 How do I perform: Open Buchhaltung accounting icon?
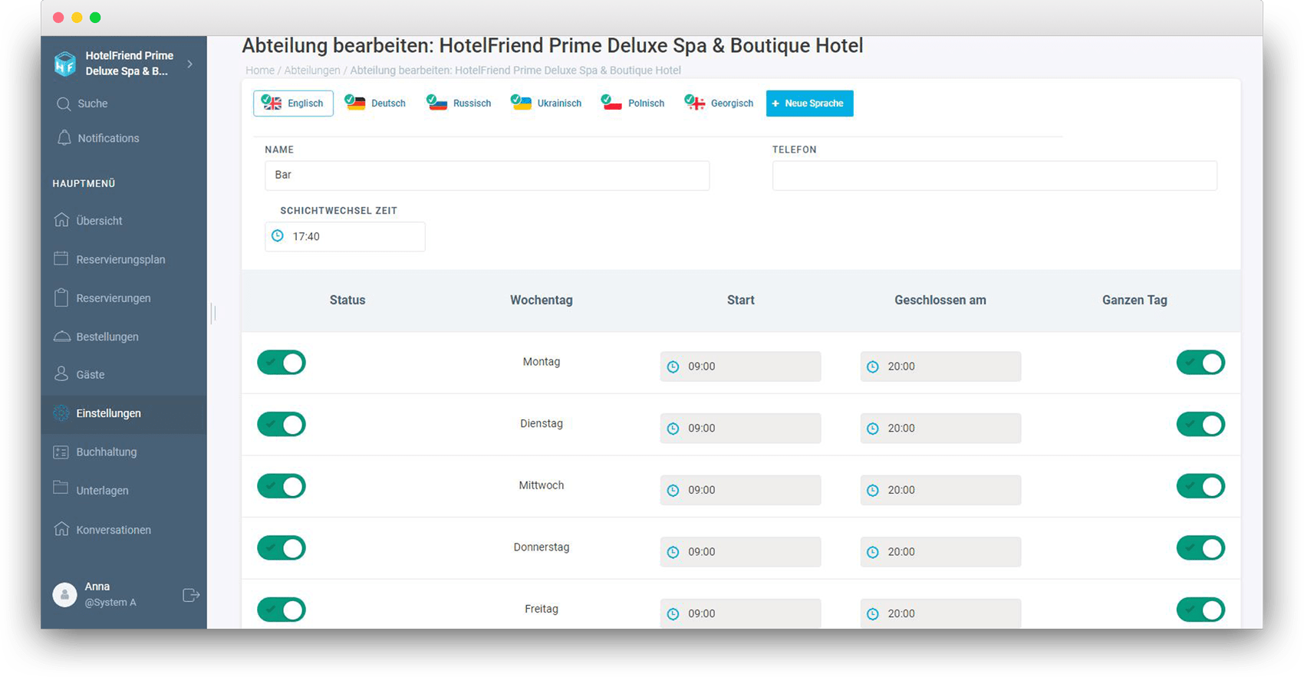click(61, 452)
